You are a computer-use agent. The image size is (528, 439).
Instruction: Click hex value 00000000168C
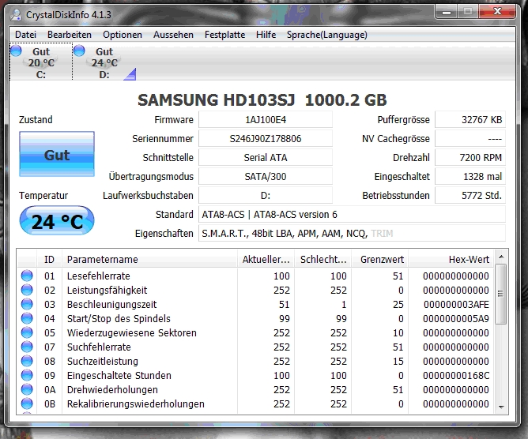pyautogui.click(x=456, y=375)
